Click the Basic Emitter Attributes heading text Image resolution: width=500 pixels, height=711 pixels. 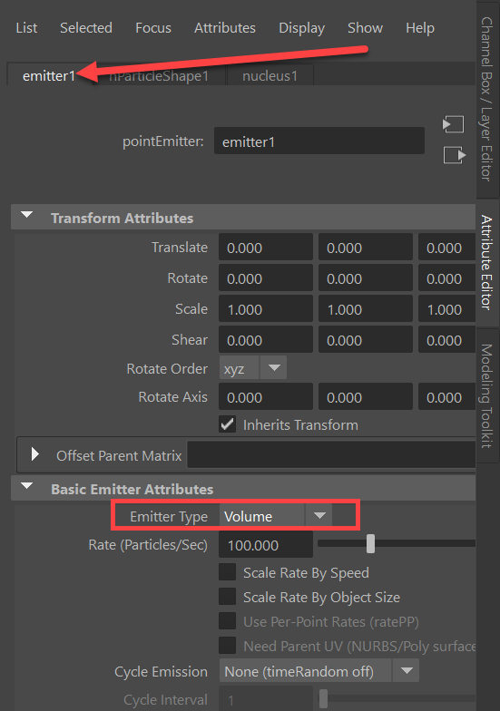point(132,490)
